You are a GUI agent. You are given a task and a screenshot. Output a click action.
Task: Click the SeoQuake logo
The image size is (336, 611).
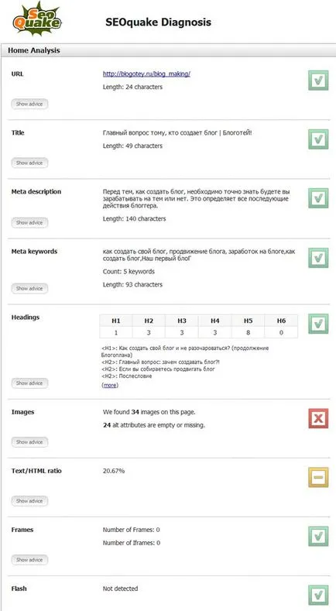click(37, 19)
